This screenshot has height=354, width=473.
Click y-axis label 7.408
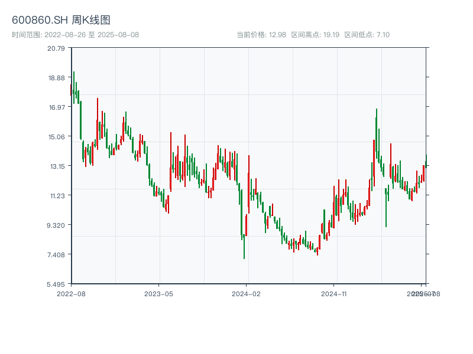56,255
